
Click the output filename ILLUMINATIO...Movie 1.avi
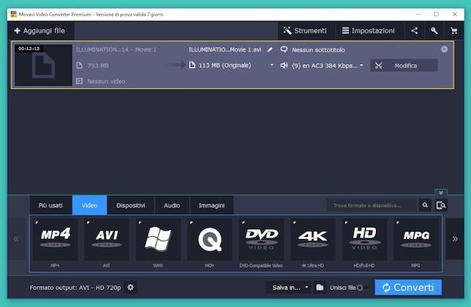(225, 49)
